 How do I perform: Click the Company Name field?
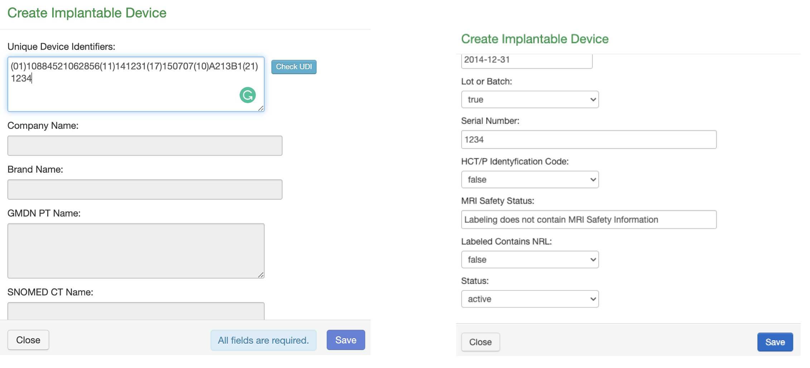point(145,146)
